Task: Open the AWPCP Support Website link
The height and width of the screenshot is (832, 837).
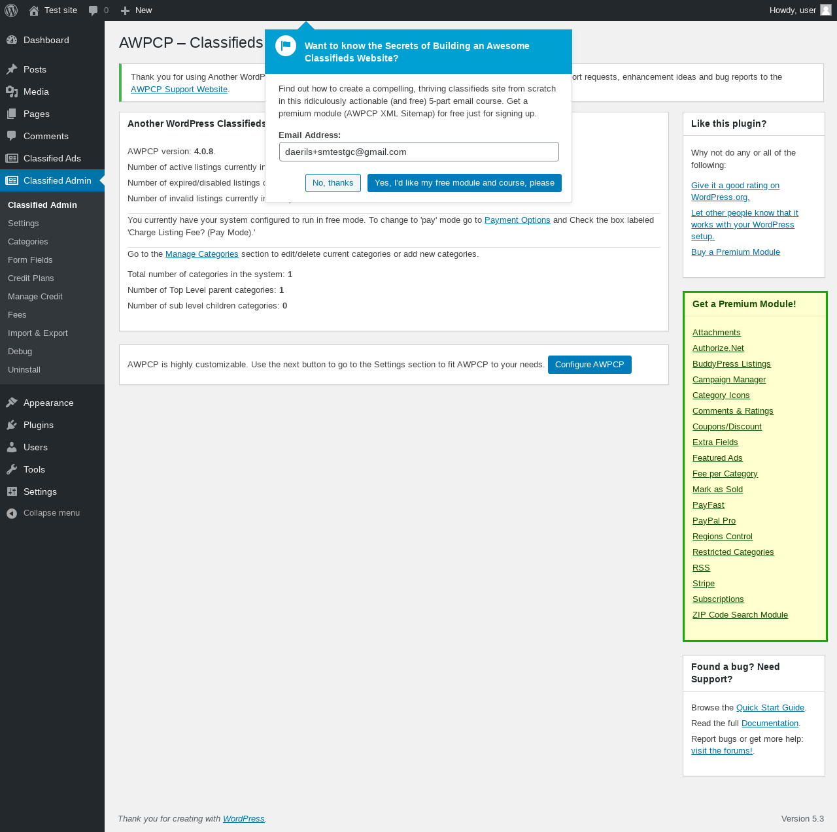Action: 179,90
